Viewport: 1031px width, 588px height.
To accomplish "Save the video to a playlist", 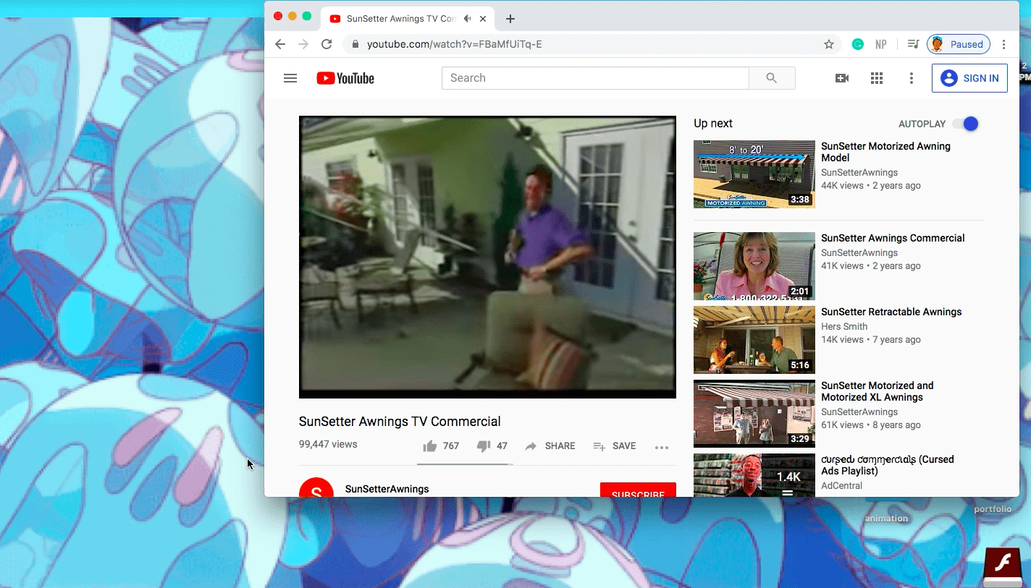I will 614,446.
